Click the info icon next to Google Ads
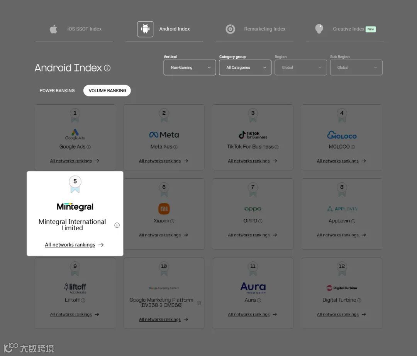Image resolution: width=417 pixels, height=356 pixels. (x=89, y=147)
